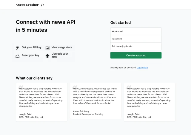Click the Create account button
The width and height of the screenshot is (191, 135).
136,55
